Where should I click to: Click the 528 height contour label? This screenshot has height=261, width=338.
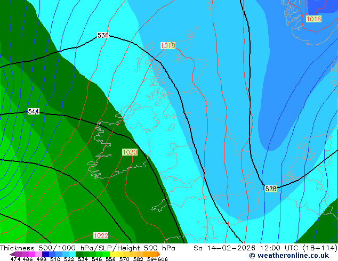271,189
